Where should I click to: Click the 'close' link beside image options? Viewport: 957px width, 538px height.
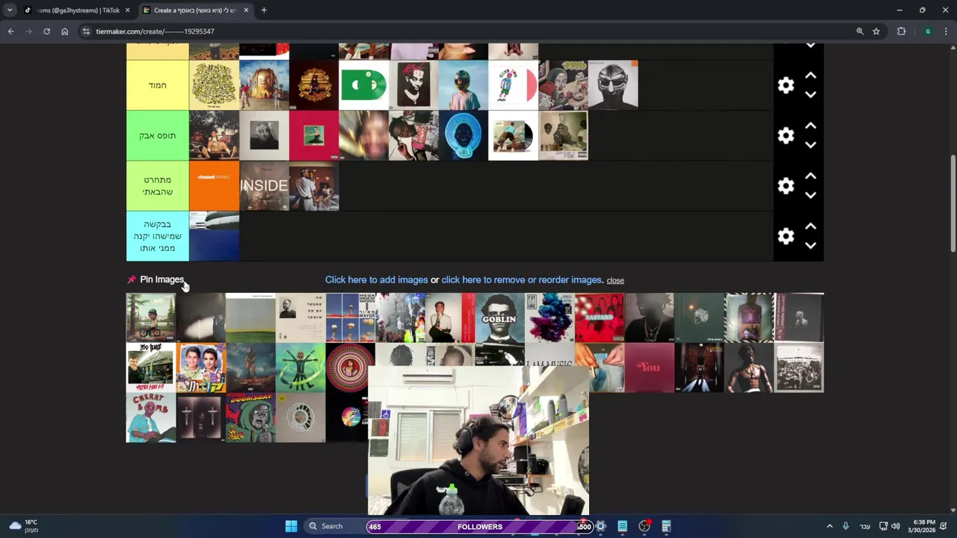(x=615, y=280)
